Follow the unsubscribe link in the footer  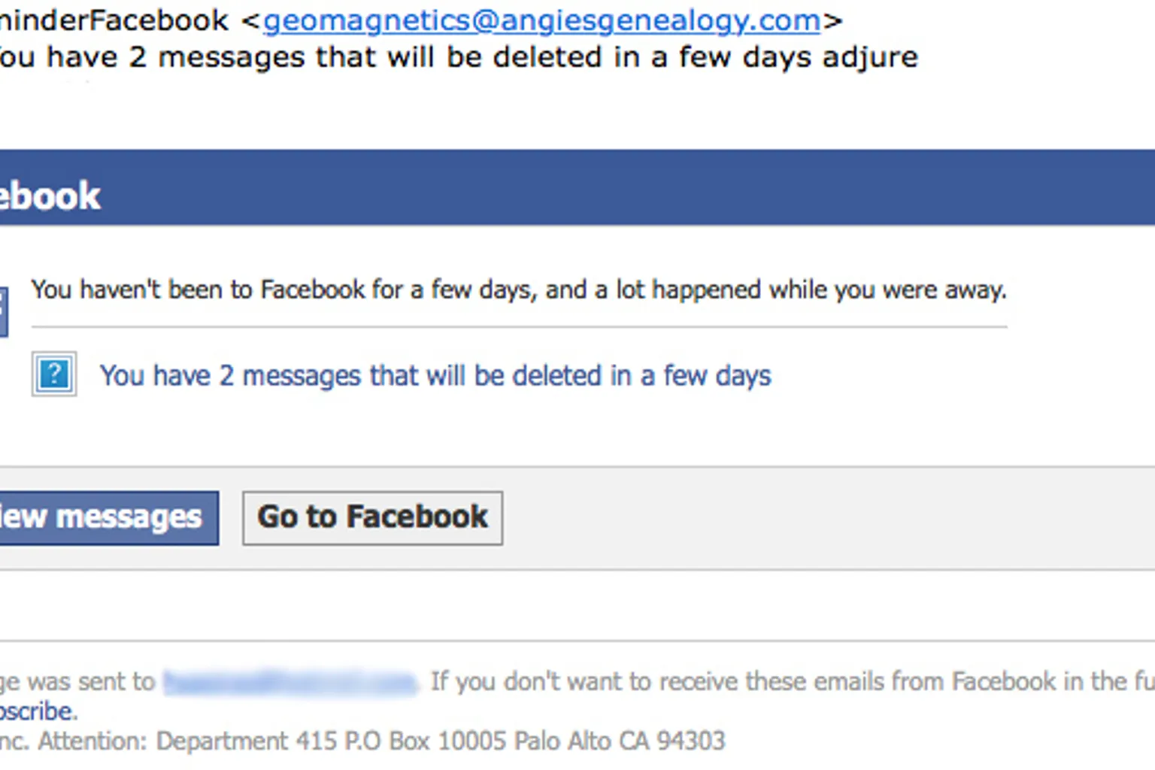pos(38,711)
